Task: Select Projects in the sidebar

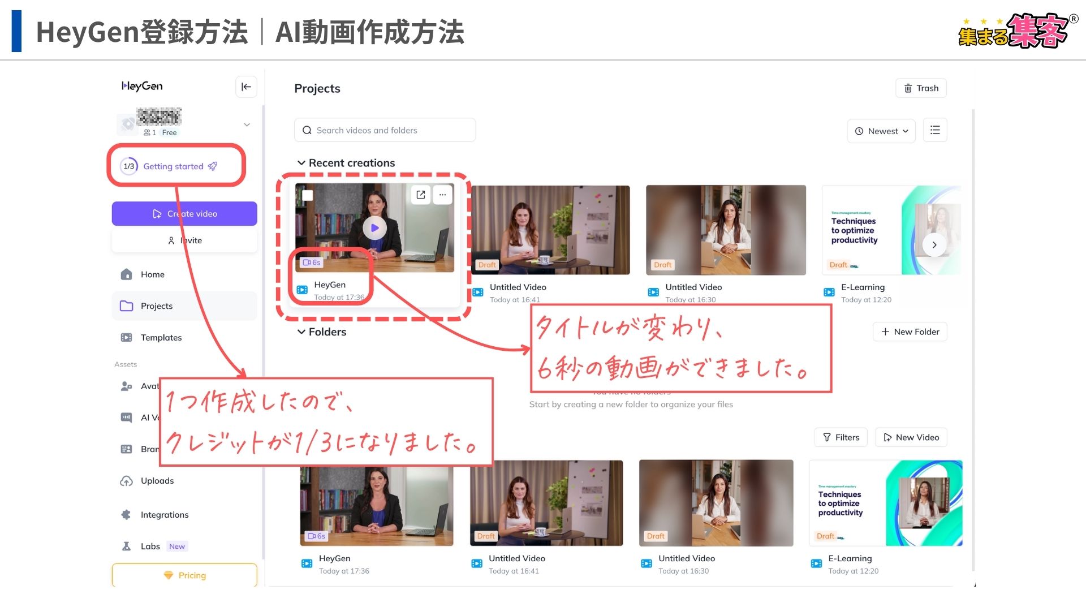Action: (x=184, y=306)
